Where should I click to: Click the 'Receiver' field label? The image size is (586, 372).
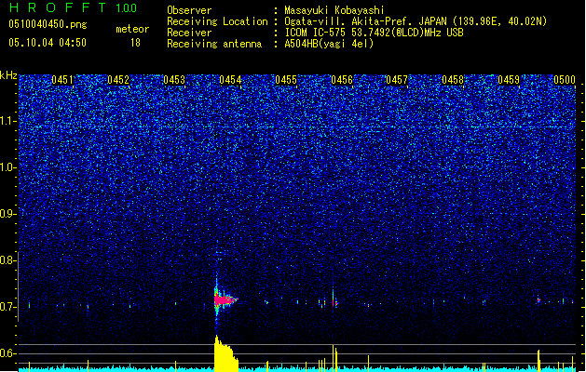pyautogui.click(x=189, y=33)
